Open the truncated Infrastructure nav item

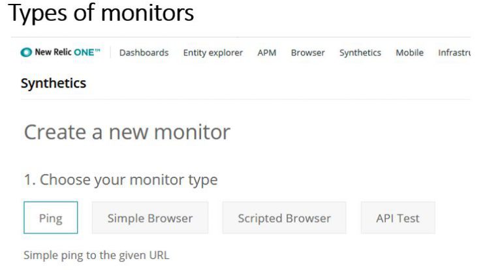click(454, 53)
